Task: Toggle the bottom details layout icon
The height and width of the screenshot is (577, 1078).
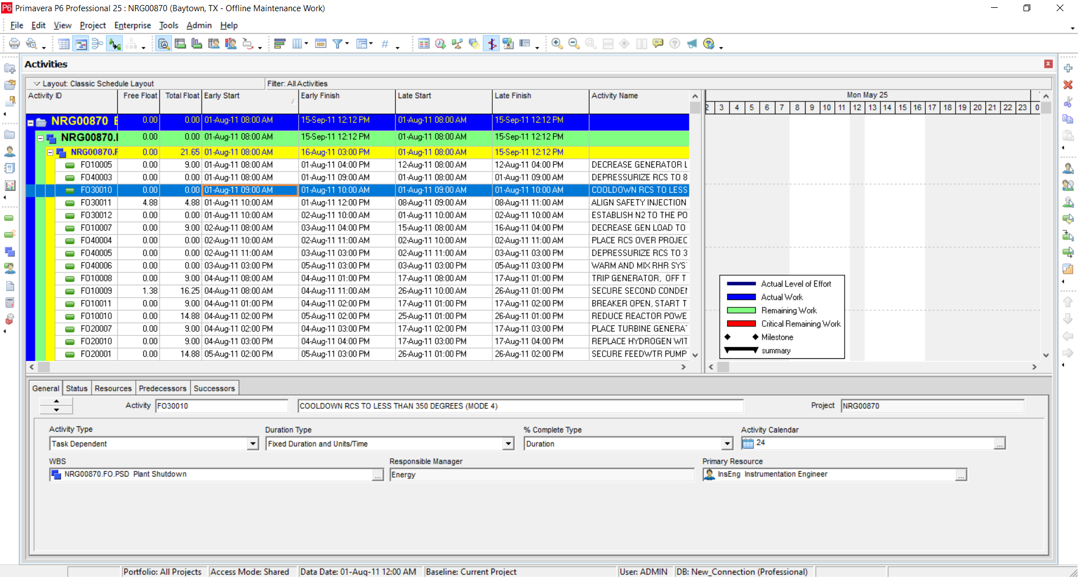Action: coord(163,44)
